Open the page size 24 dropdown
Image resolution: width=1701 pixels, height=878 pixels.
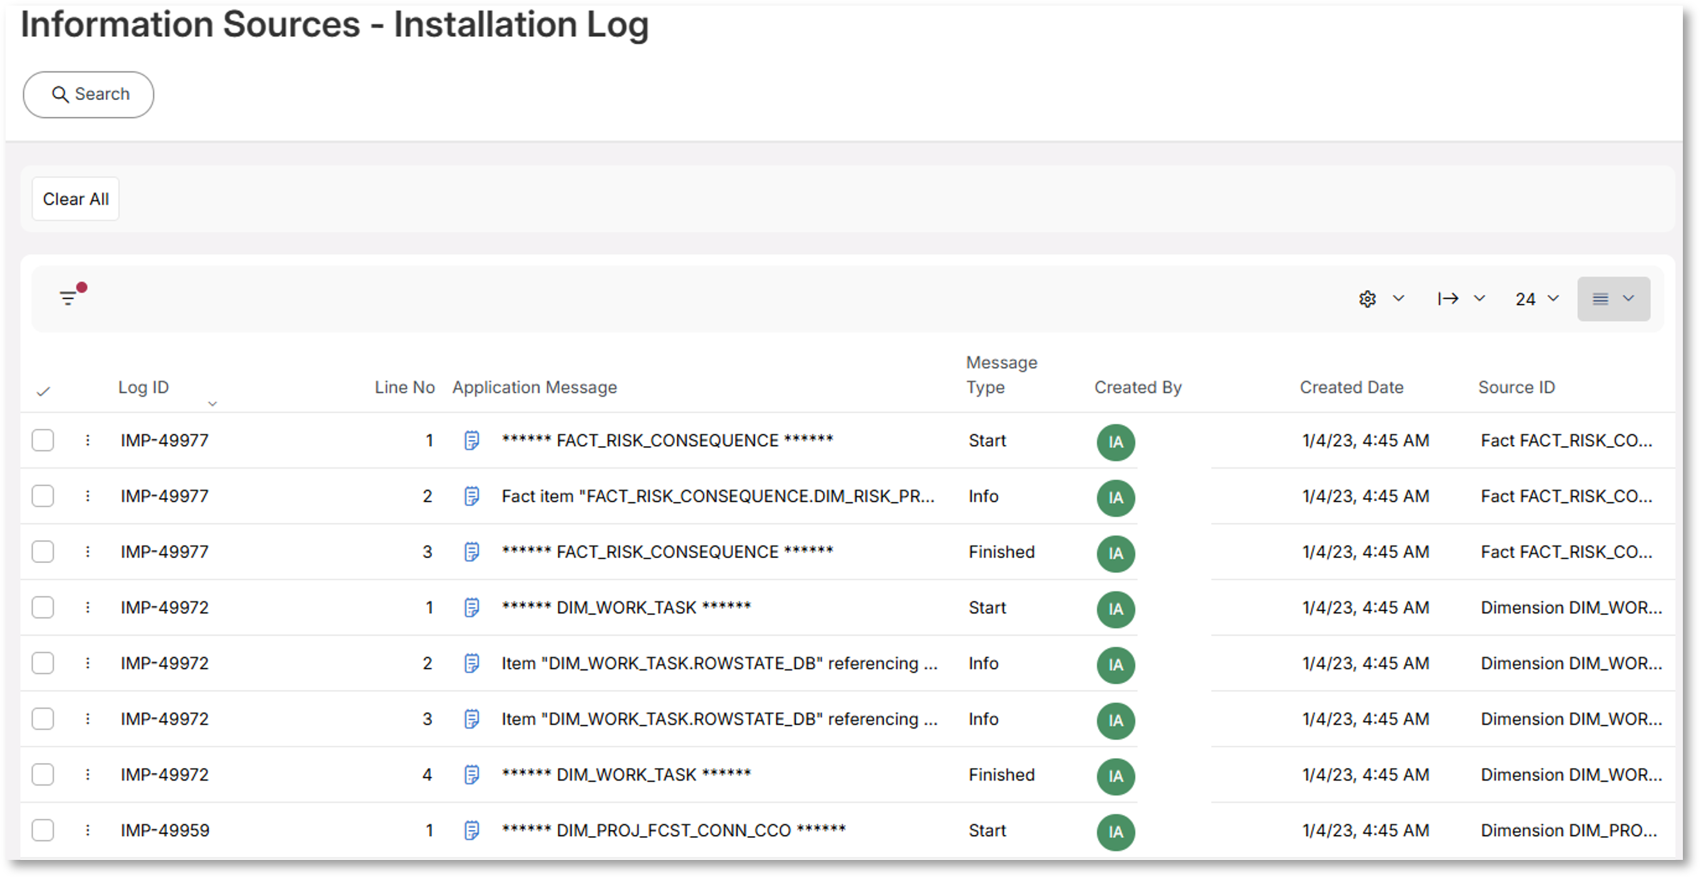pyautogui.click(x=1537, y=299)
